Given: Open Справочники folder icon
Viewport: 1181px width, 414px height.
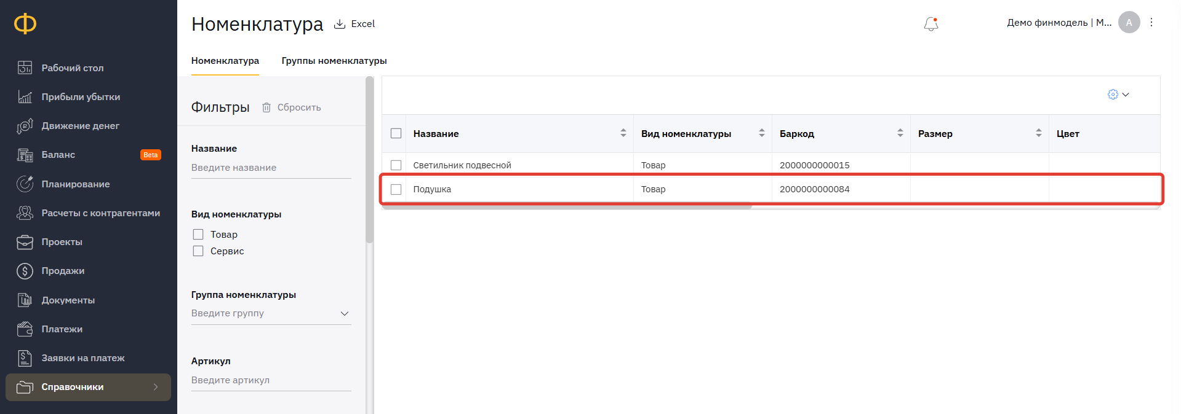Looking at the screenshot, I should (25, 387).
